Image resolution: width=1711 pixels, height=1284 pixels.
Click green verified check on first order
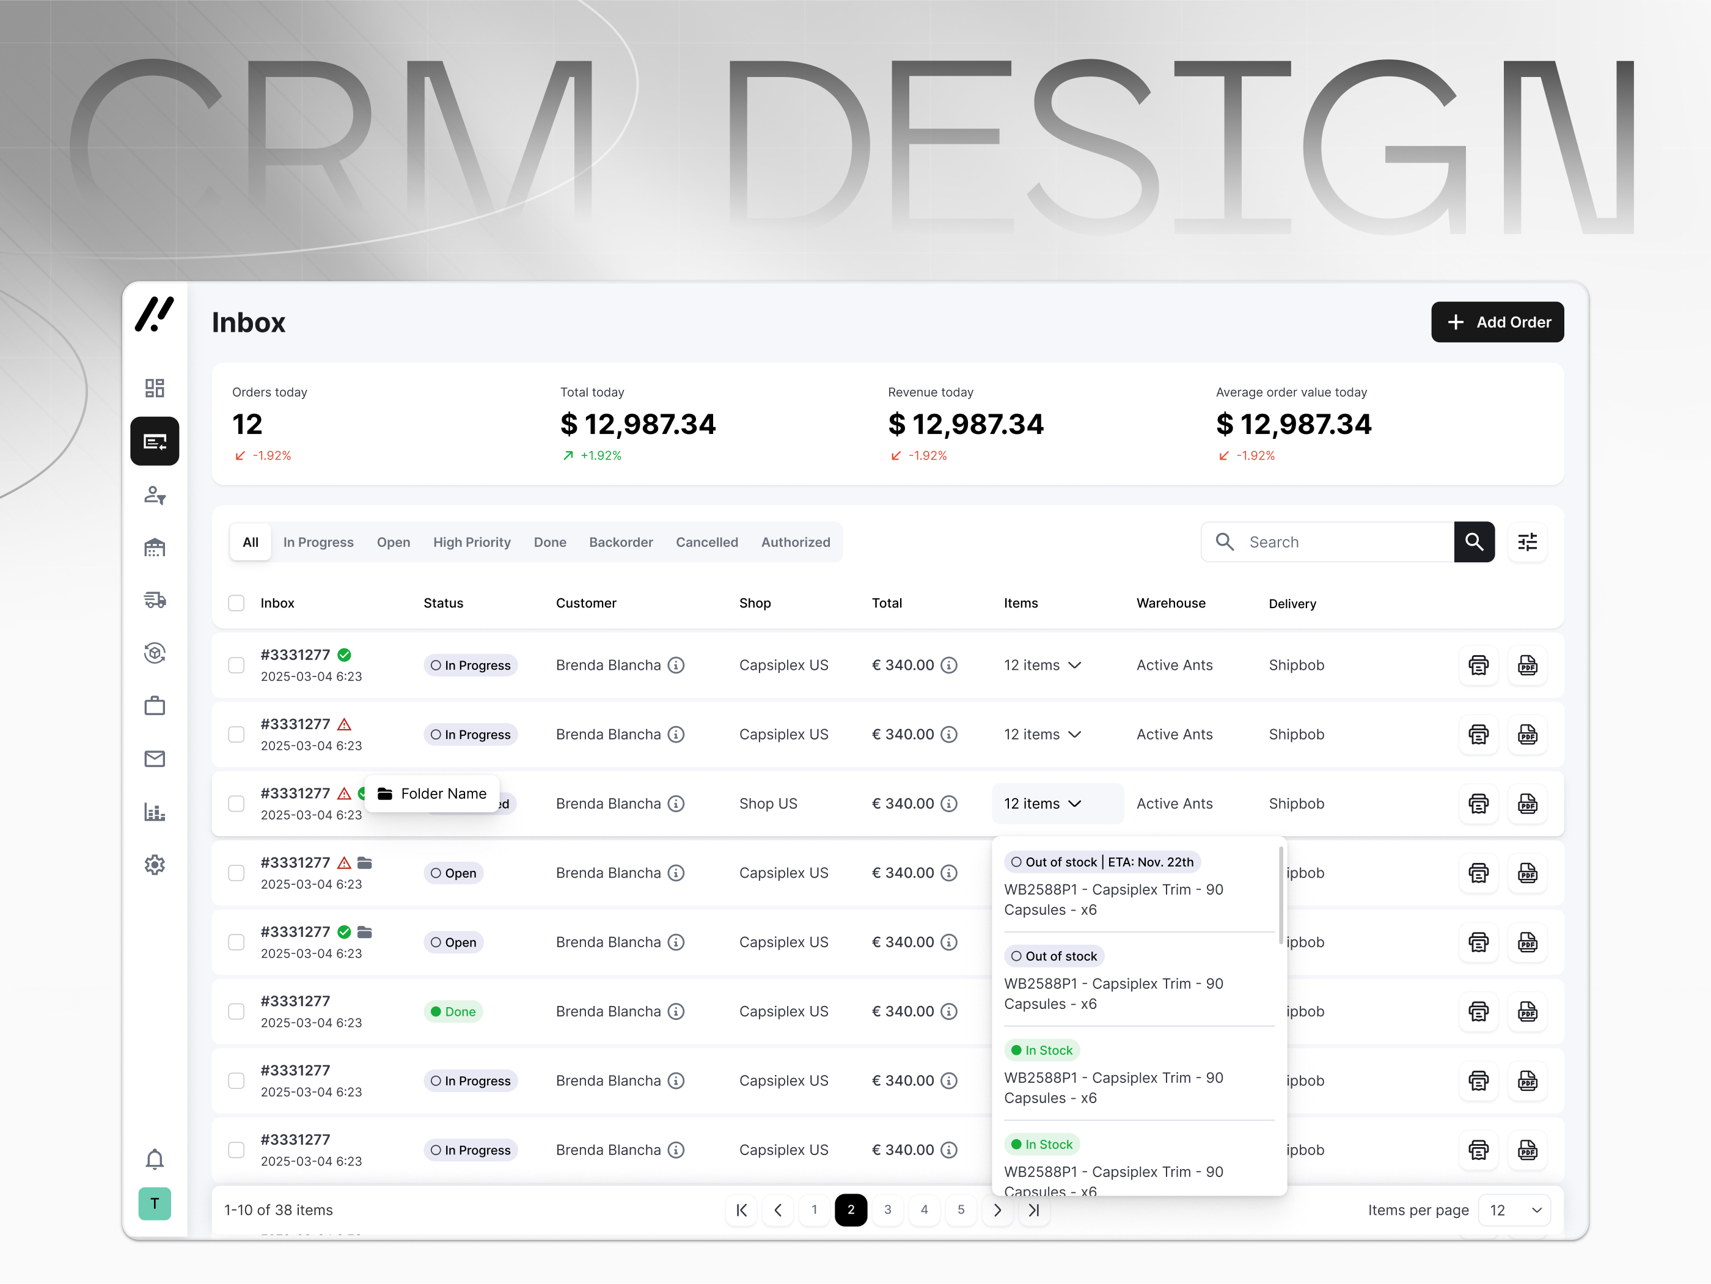point(345,656)
